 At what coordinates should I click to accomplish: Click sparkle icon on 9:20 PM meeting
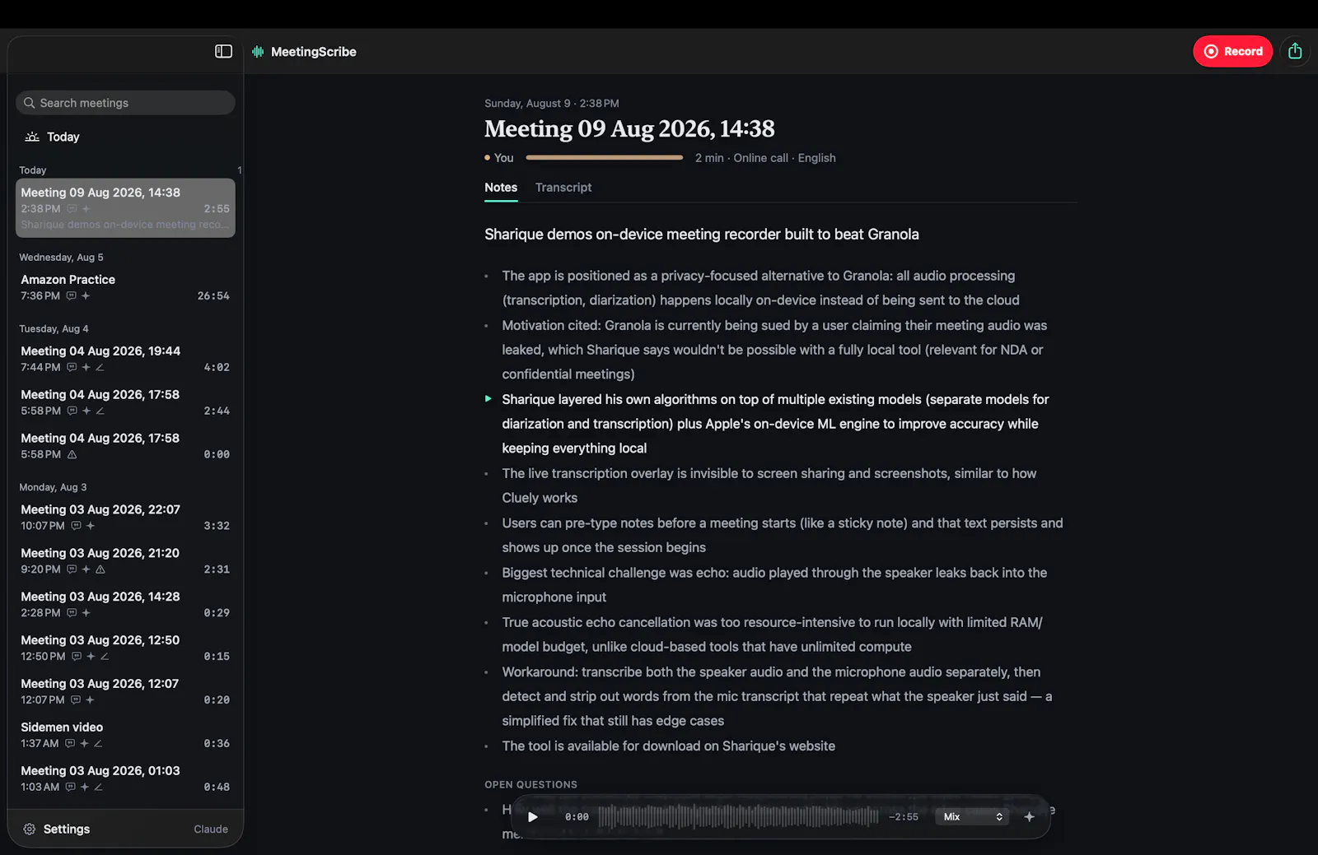coord(86,569)
